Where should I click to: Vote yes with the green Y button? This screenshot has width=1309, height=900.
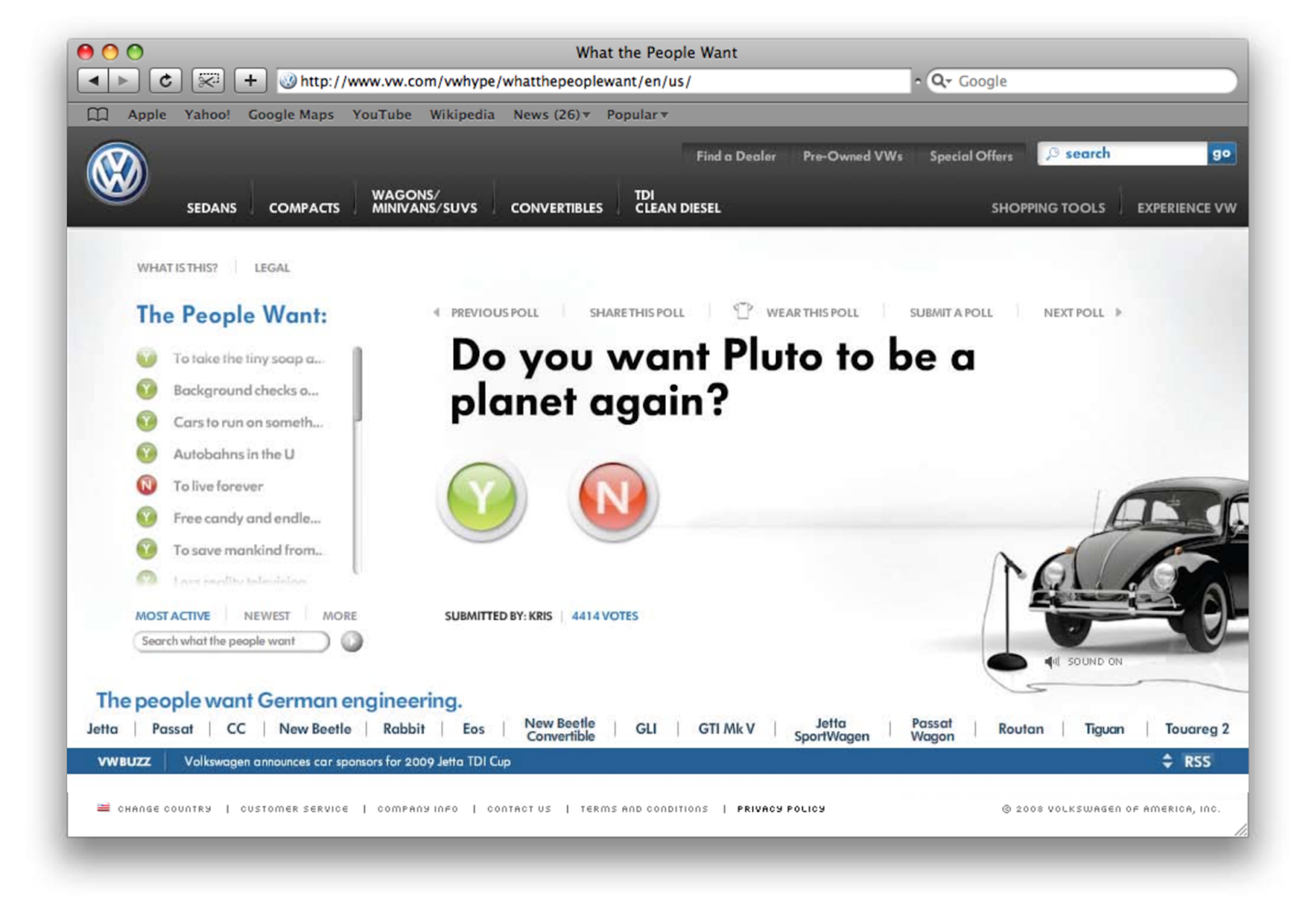pyautogui.click(x=481, y=497)
